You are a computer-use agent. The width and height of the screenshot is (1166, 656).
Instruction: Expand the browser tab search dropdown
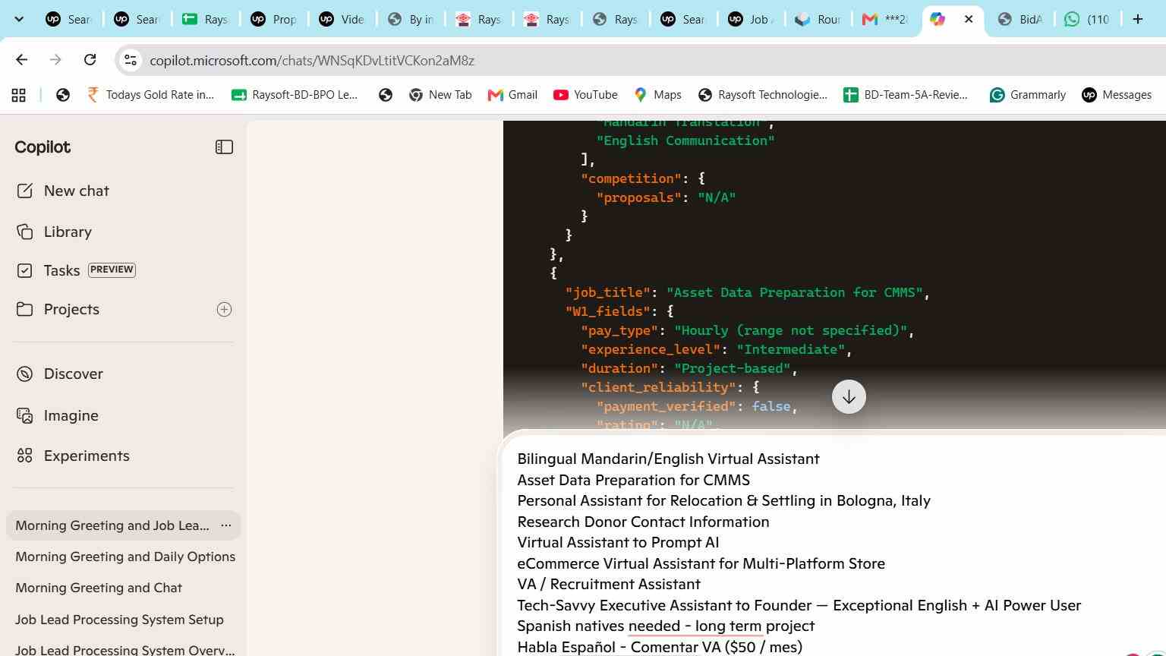point(19,19)
